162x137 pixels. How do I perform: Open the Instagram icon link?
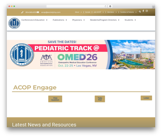(147, 11)
